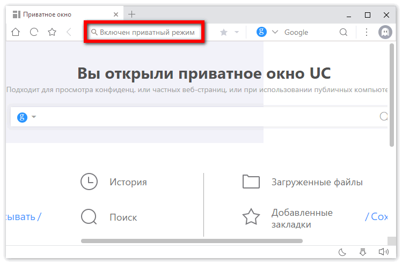The height and width of the screenshot is (264, 402).
Task: Click the private mode ghost avatar icon
Action: coord(385,32)
